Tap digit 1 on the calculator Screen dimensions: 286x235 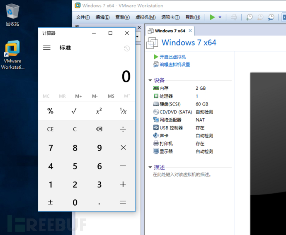(51, 184)
